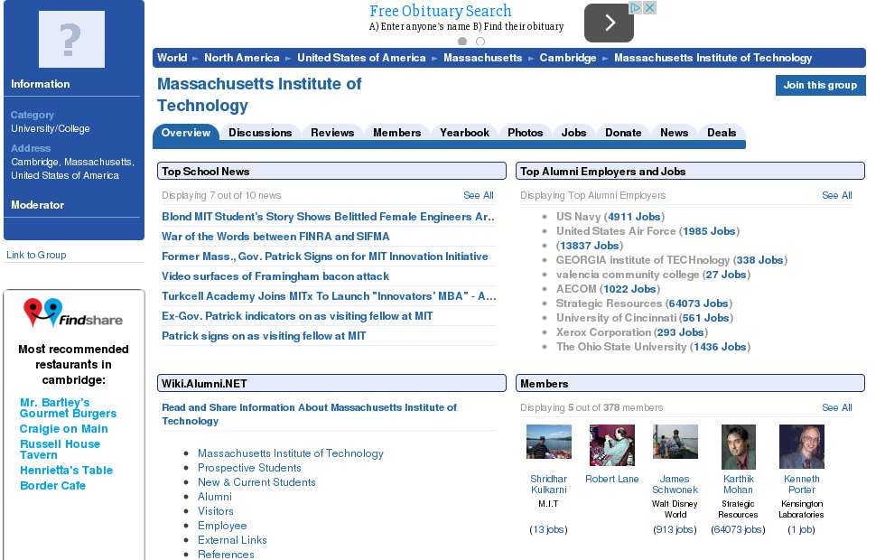This screenshot has width=885, height=560.
Task: Open Karthik Mohan's 64073 jobs link
Action: click(739, 529)
